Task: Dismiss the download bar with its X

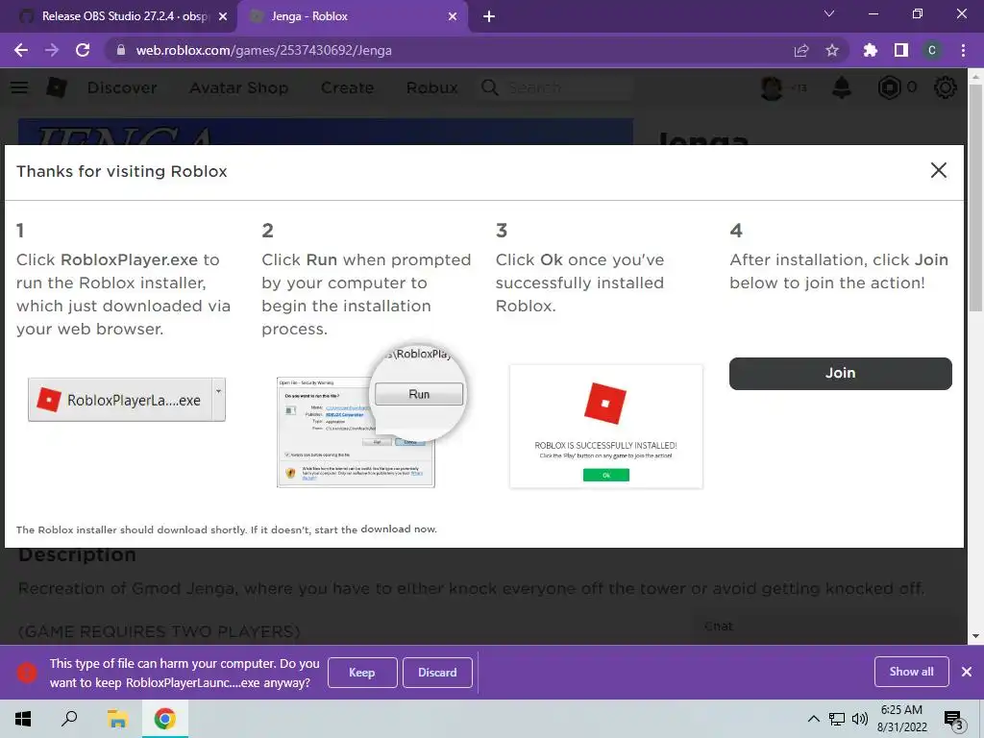Action: [x=967, y=672]
